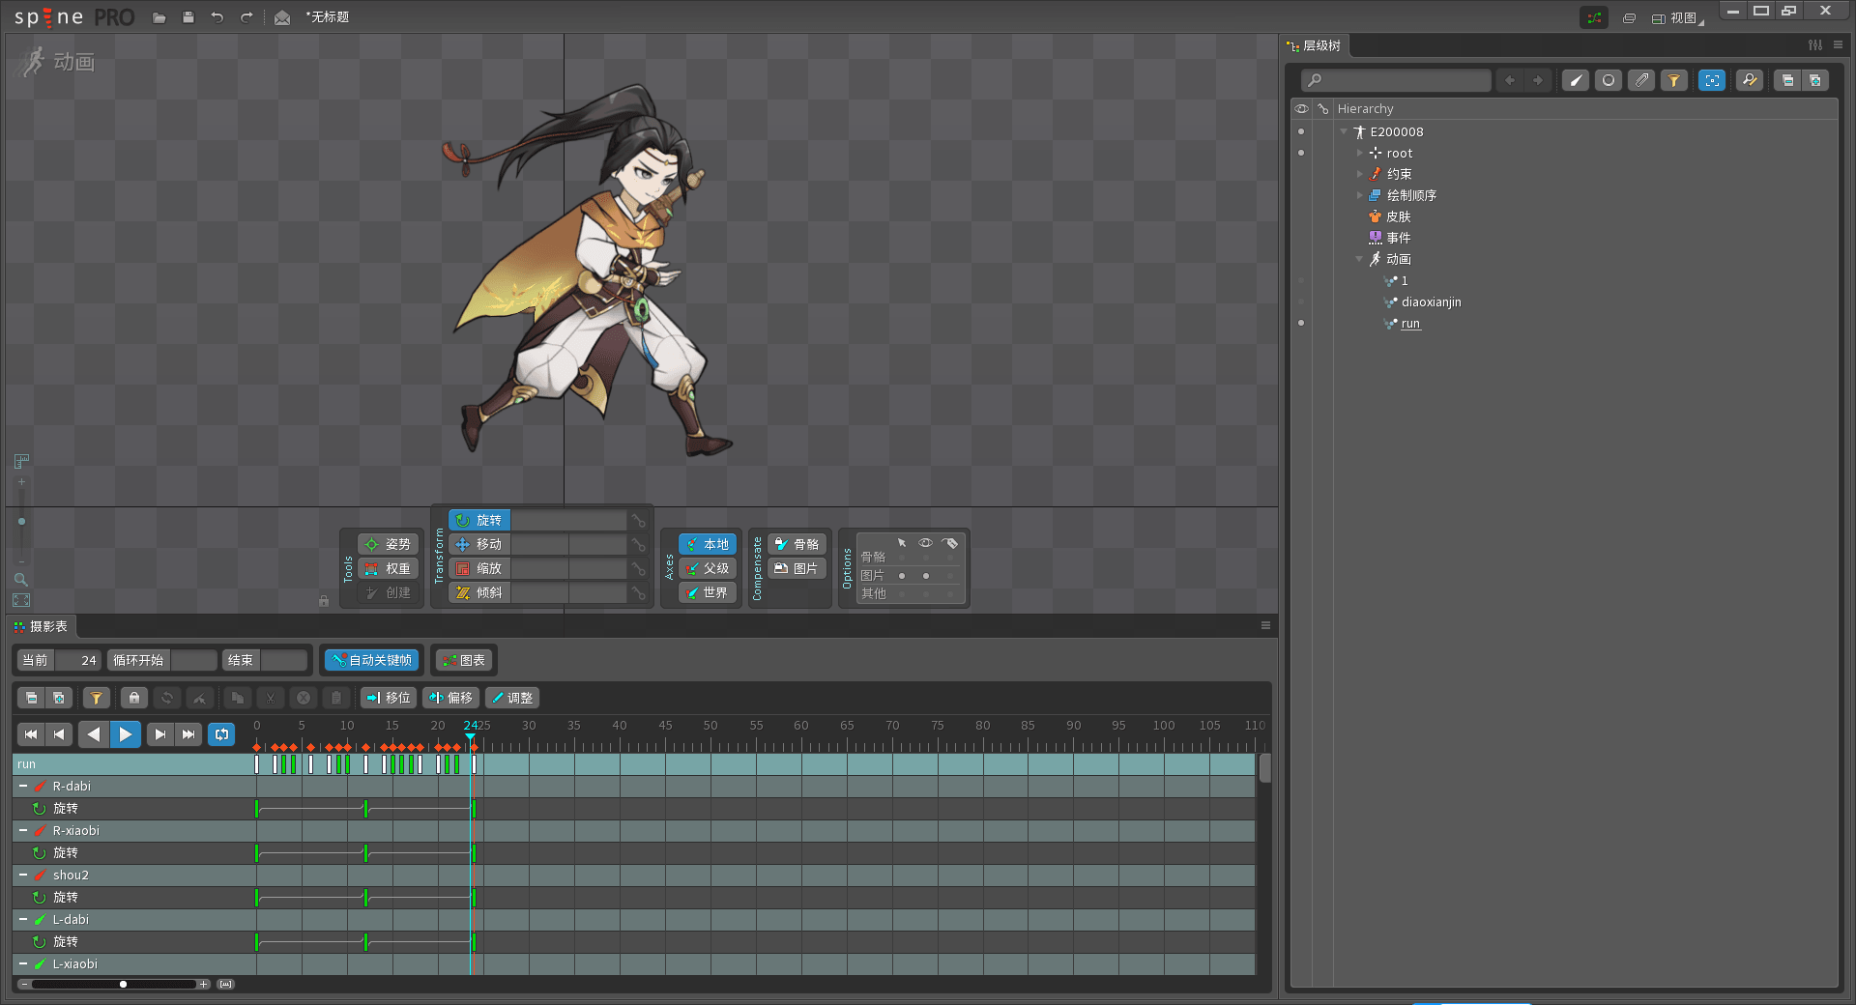The height and width of the screenshot is (1005, 1856).
Task: Toggle bone filter in hierarchy toolbar
Action: [1576, 80]
